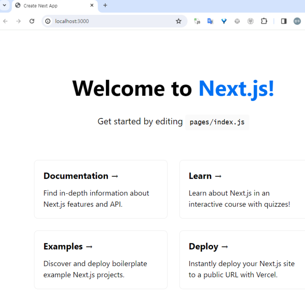Click 'to a public URL with Vercel.' text

pyautogui.click(x=233, y=275)
